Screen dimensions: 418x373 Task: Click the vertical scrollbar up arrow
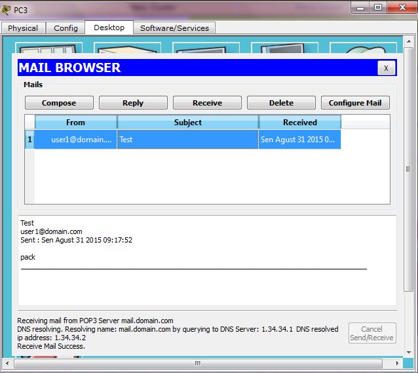click(x=408, y=41)
